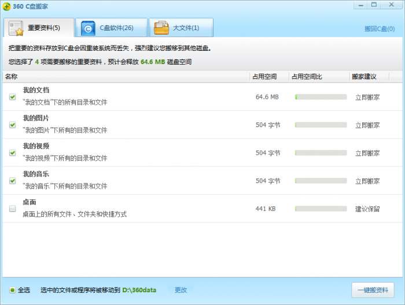The image size is (405, 305).
Task: Click the yellow folder icon for 大文件
Action: [161, 28]
